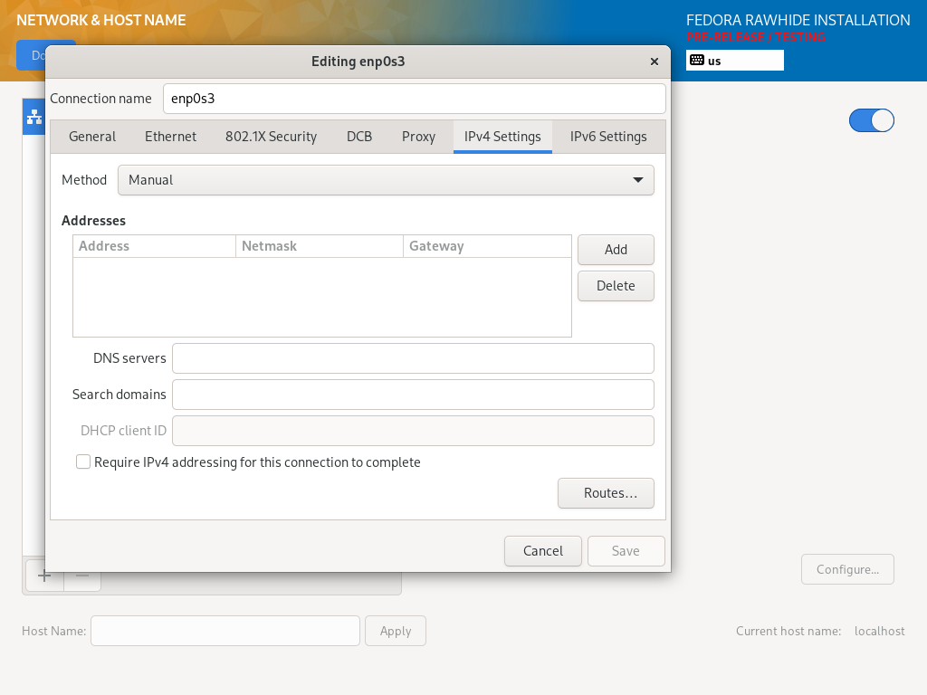Close the Editing enp0s3 dialog
927x695 pixels.
click(x=655, y=62)
